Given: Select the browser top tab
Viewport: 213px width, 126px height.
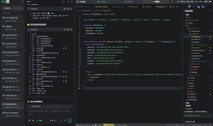Looking at the screenshot, I should (128, 2).
